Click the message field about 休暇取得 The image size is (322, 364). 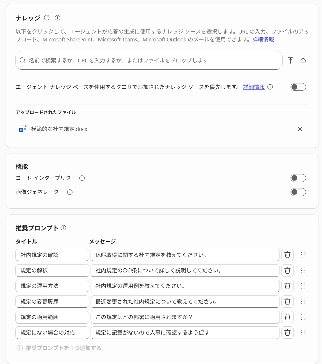(185, 255)
